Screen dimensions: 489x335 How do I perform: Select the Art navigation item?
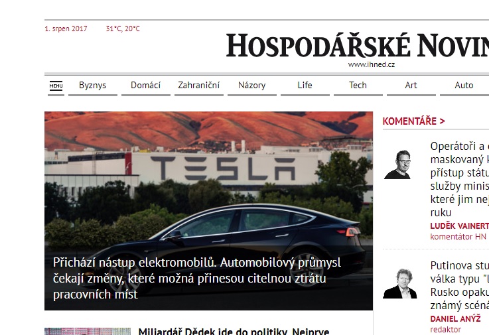411,86
